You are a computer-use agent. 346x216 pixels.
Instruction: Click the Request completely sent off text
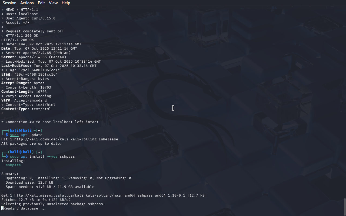(x=35, y=31)
